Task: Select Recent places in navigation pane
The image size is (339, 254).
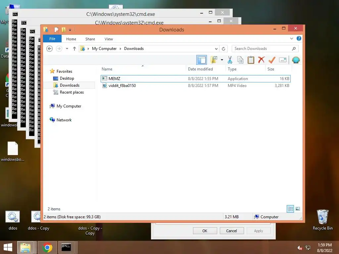Action: point(72,92)
